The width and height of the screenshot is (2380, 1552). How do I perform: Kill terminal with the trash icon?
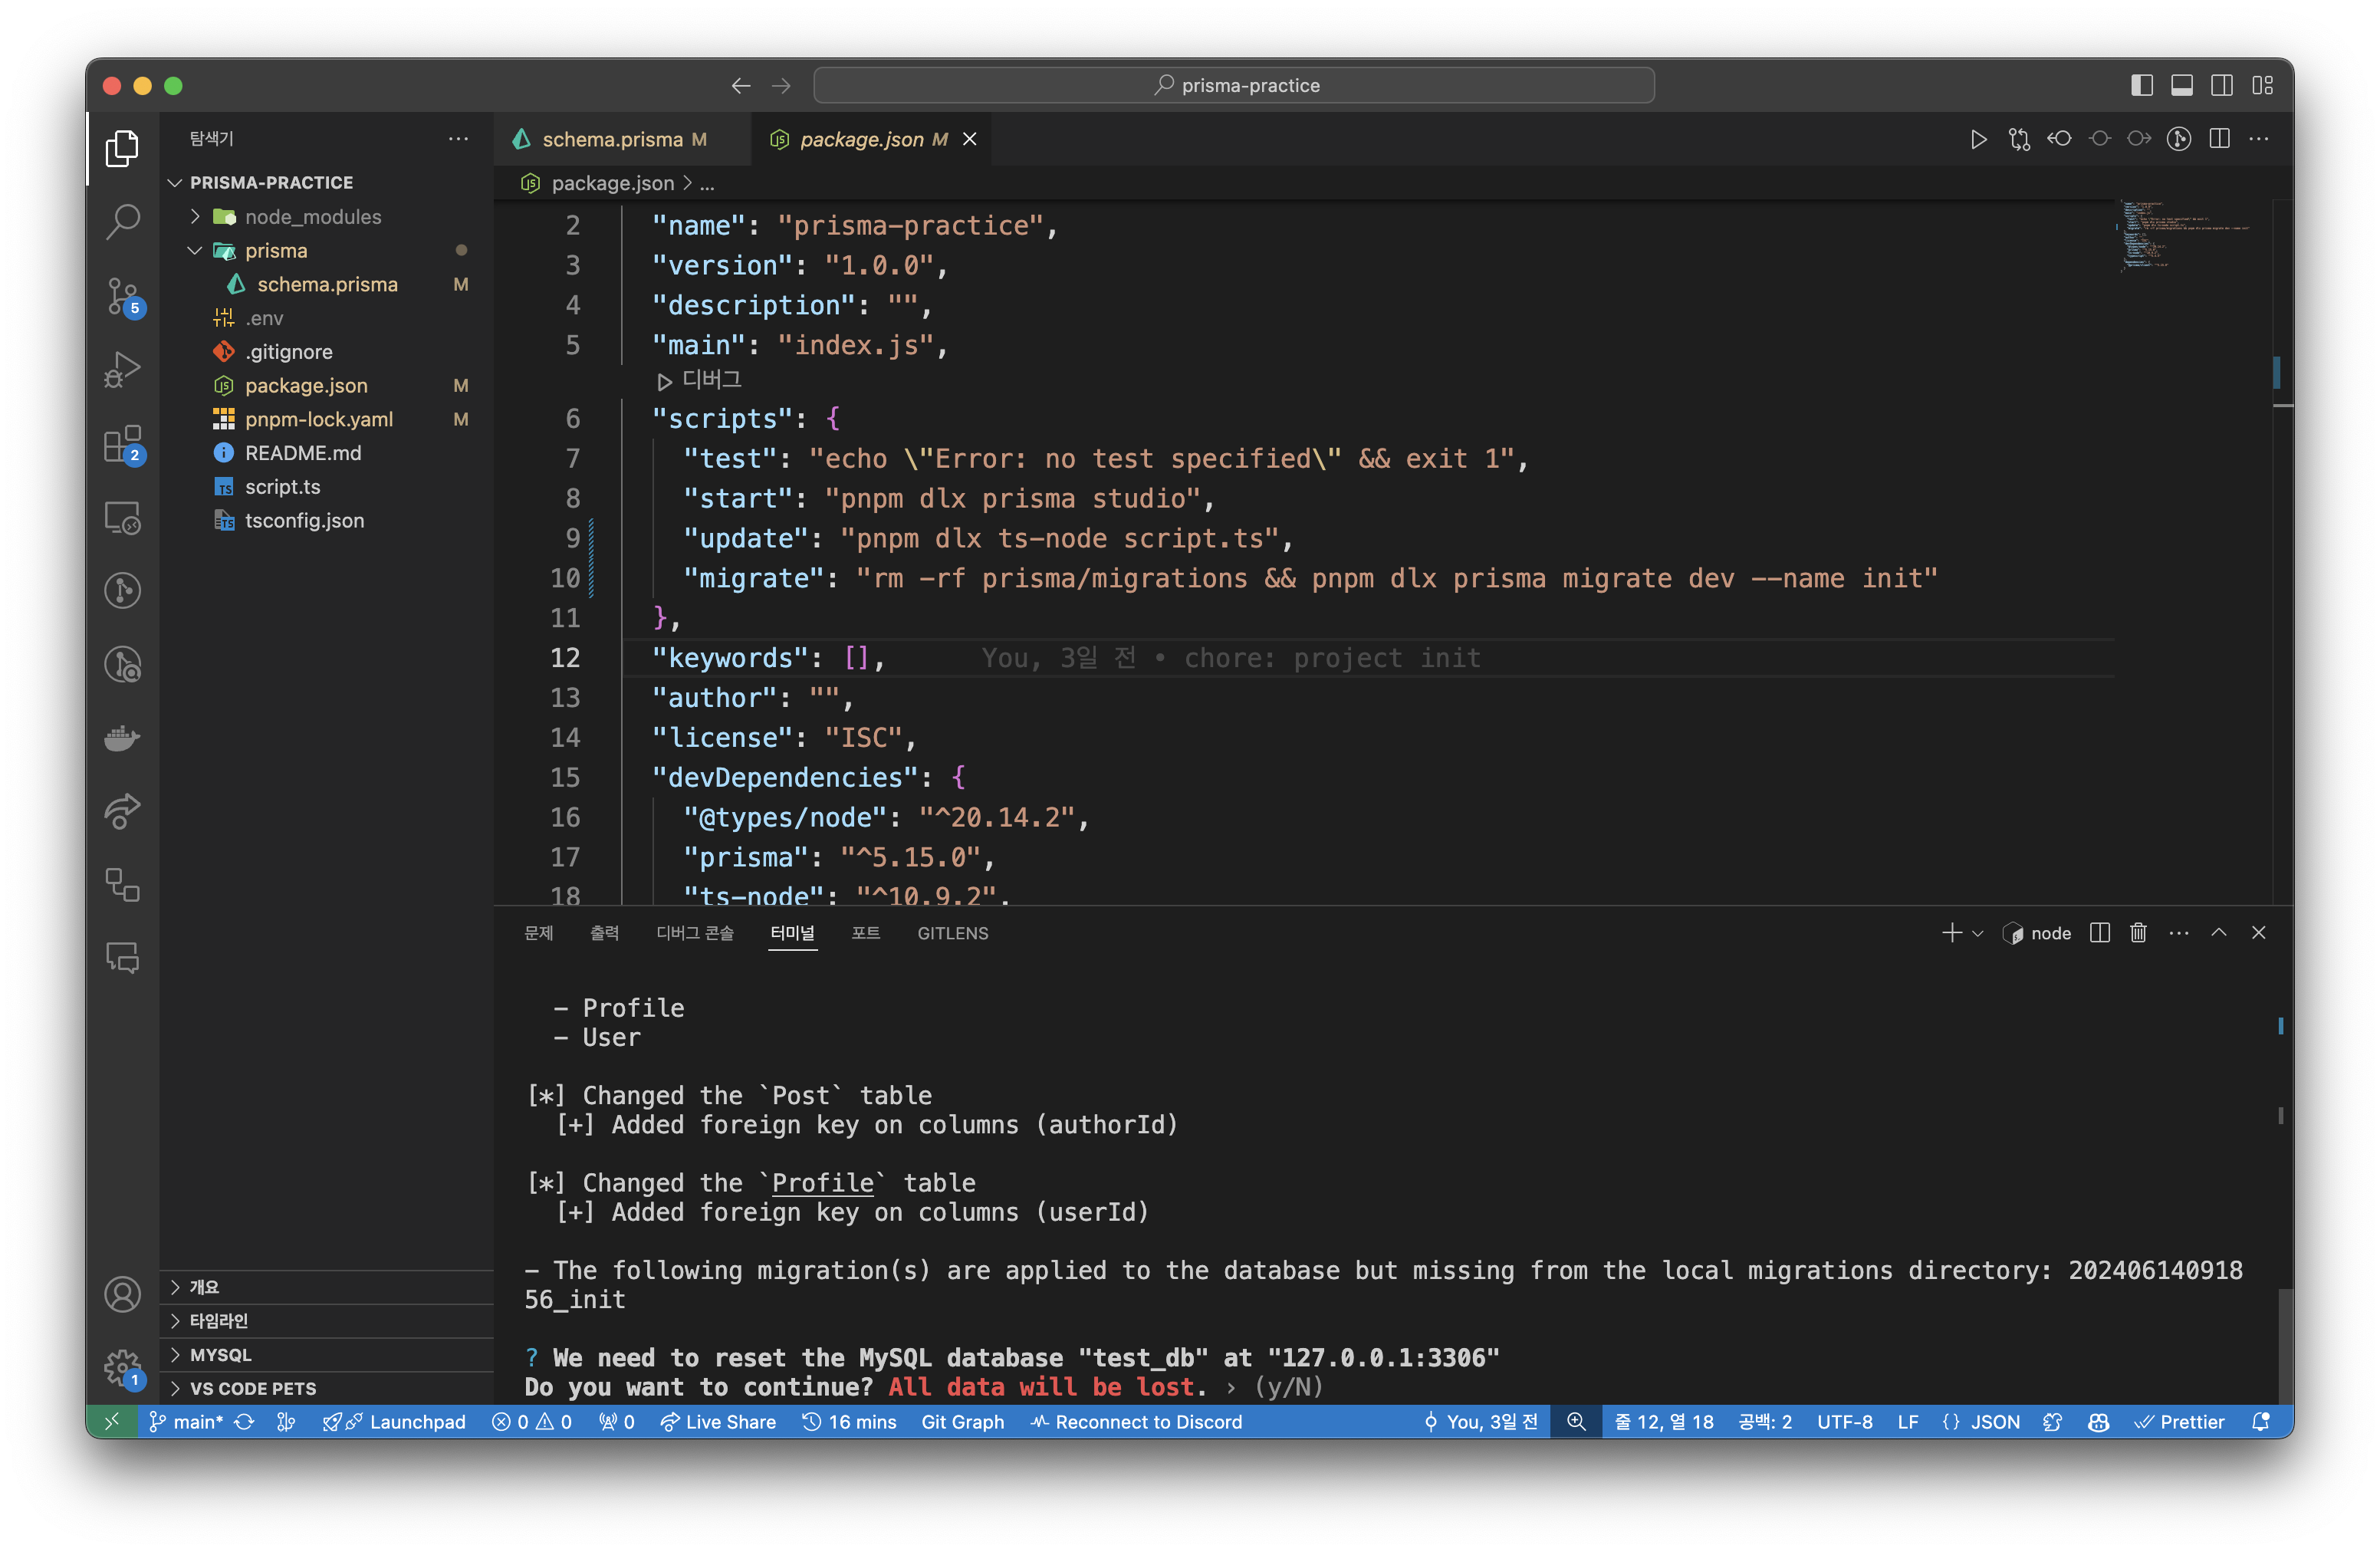[2138, 933]
